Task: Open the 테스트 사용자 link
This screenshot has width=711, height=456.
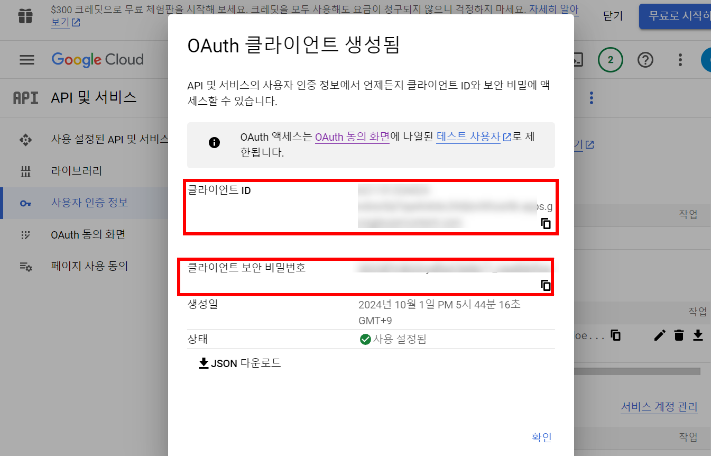Action: 474,137
